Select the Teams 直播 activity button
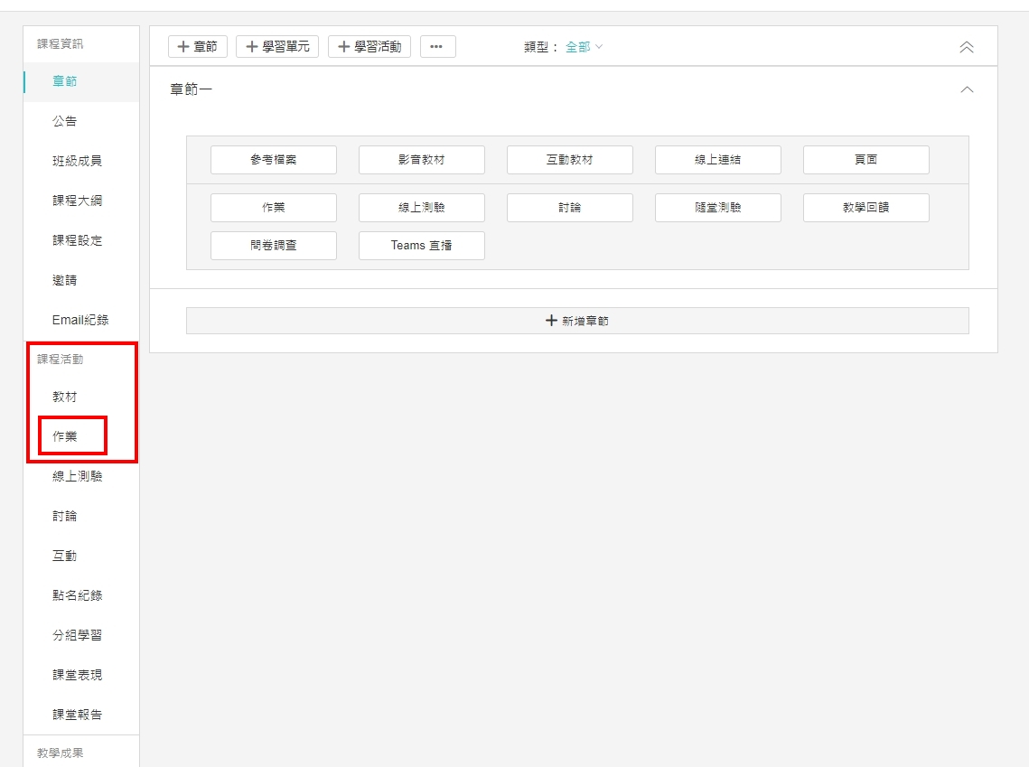1029x767 pixels. click(422, 246)
